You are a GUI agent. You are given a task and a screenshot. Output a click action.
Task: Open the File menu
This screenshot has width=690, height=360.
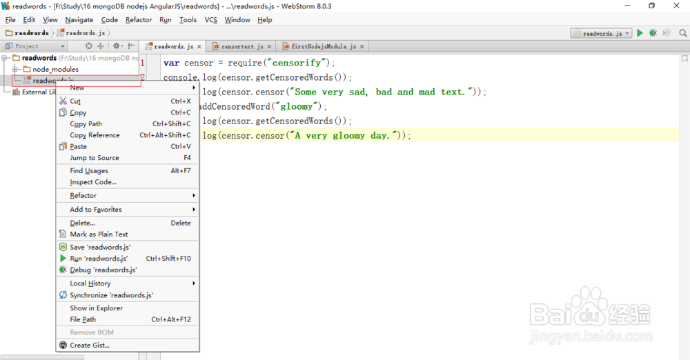click(x=10, y=20)
